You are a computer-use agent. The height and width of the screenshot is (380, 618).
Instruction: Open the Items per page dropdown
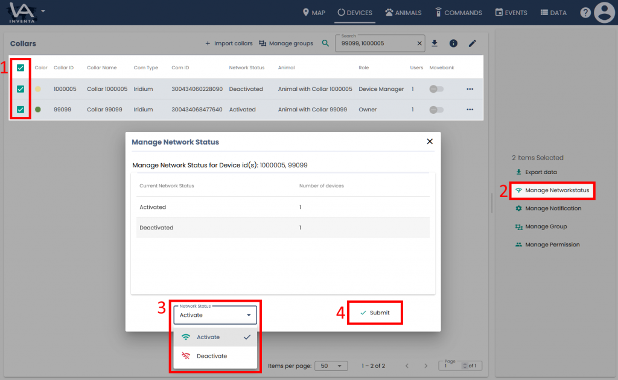coord(333,366)
